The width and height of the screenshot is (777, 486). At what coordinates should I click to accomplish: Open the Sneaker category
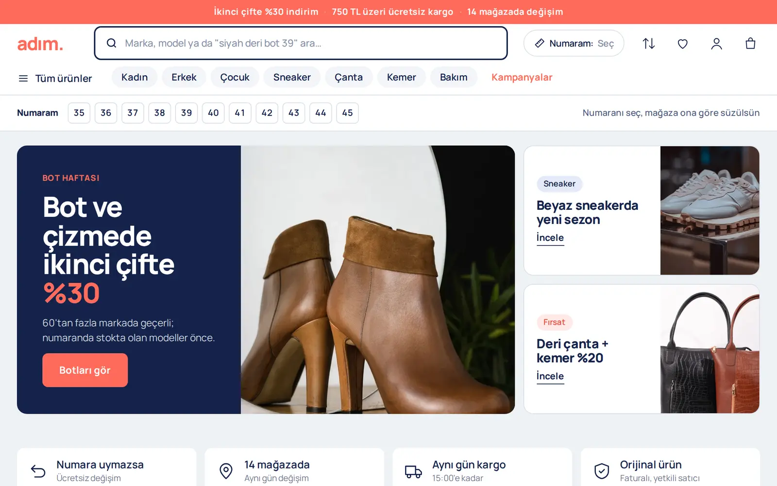tap(292, 77)
